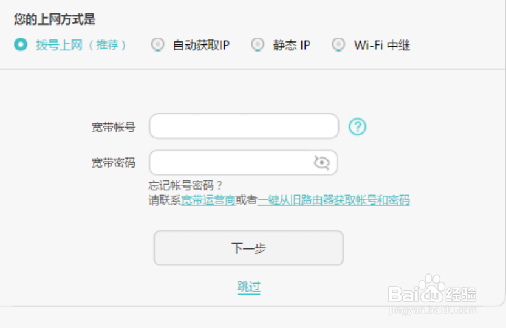
Task: Pick the Wi-Fi 中继 radio button
Action: pos(338,44)
